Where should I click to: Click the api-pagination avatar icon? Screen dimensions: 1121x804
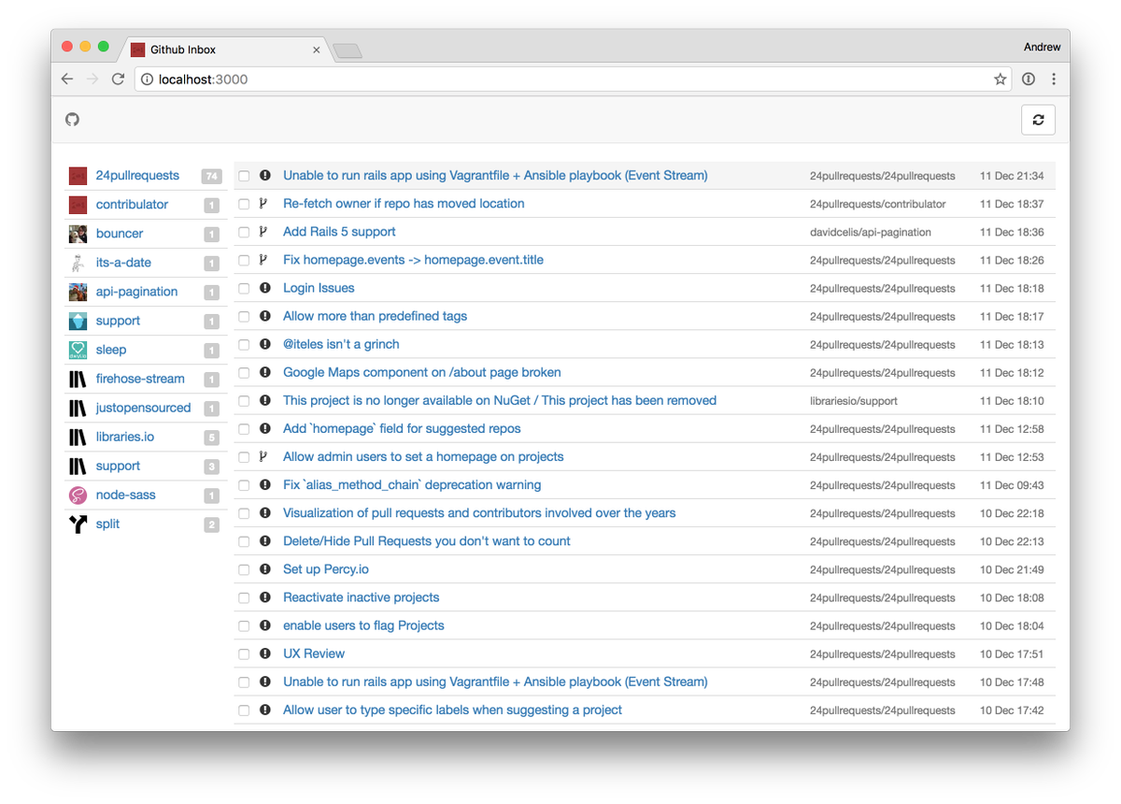click(78, 292)
